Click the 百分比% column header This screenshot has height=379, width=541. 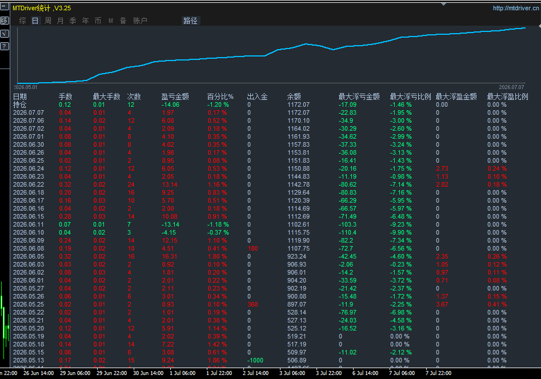[x=220, y=96]
